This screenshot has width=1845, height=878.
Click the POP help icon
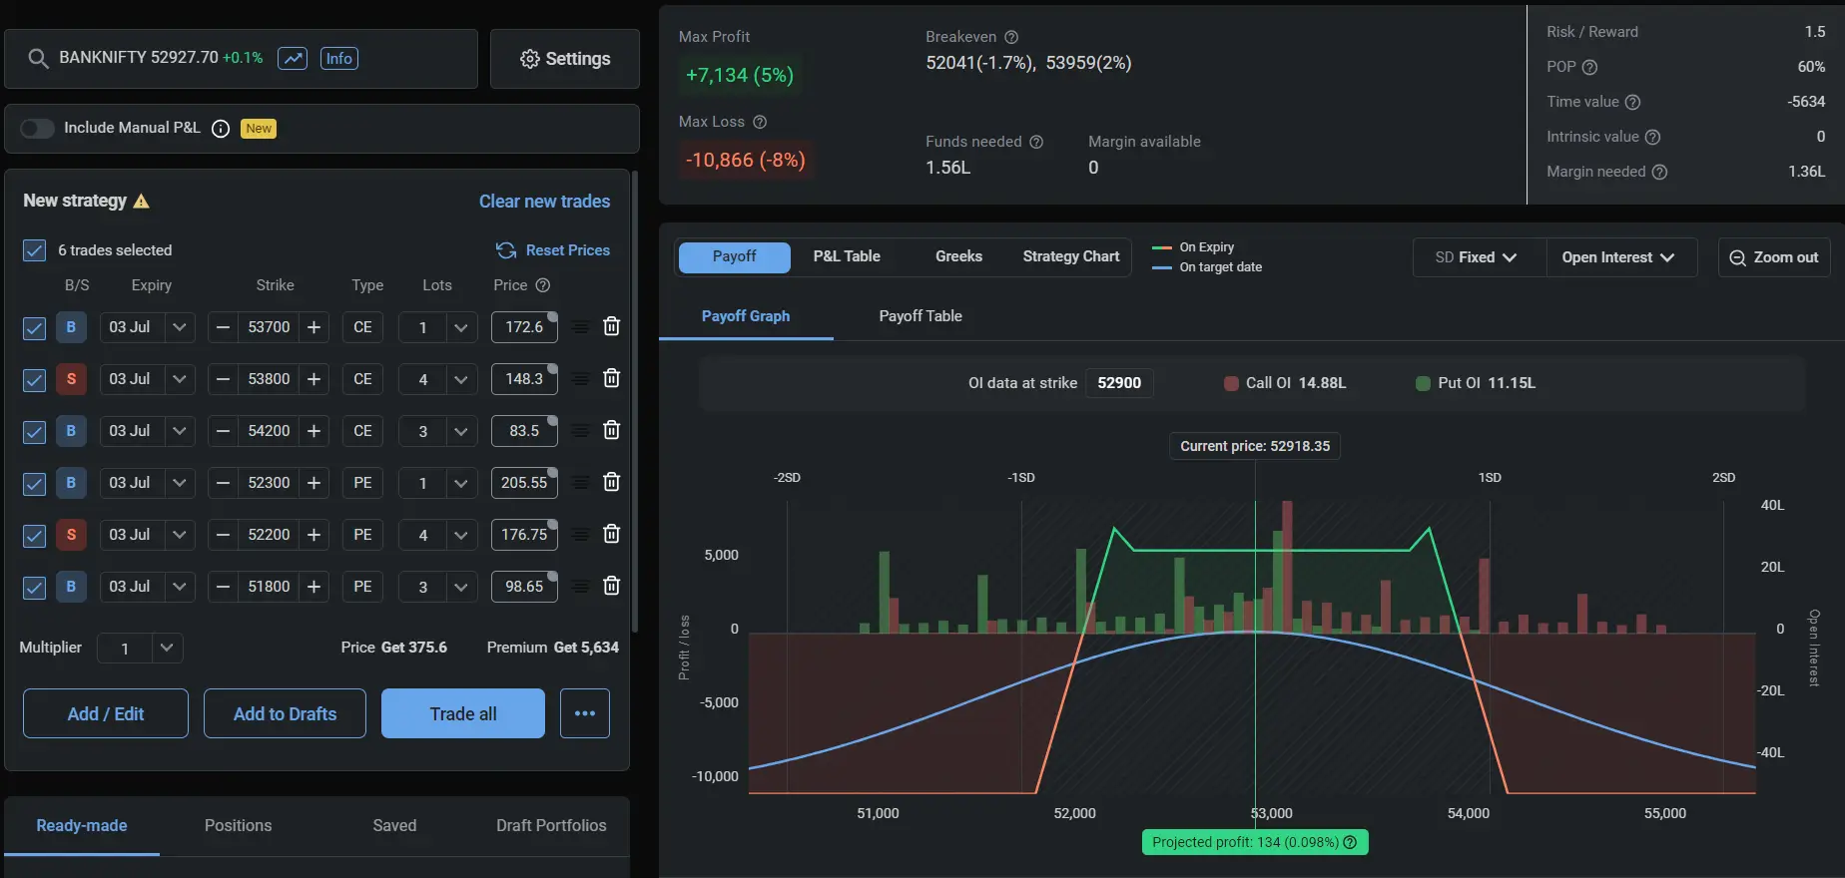1590,67
